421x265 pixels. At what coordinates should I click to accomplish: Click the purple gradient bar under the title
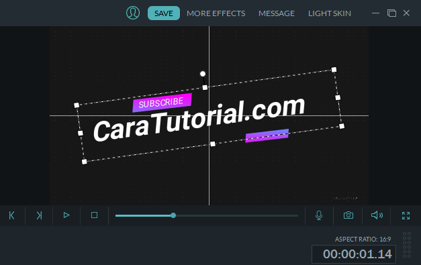tap(267, 136)
